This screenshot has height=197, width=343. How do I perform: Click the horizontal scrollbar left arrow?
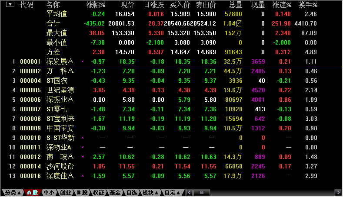[189, 193]
